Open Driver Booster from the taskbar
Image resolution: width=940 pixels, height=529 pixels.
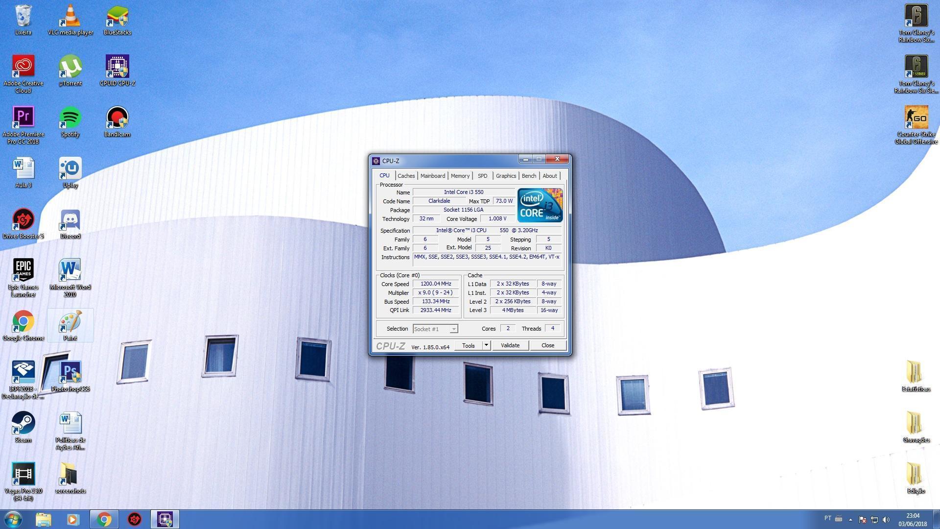pyautogui.click(x=135, y=519)
